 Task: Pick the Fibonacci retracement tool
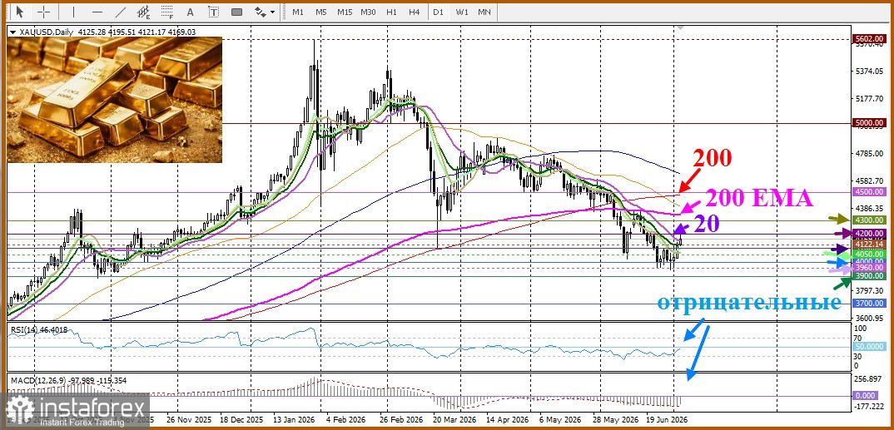point(167,12)
